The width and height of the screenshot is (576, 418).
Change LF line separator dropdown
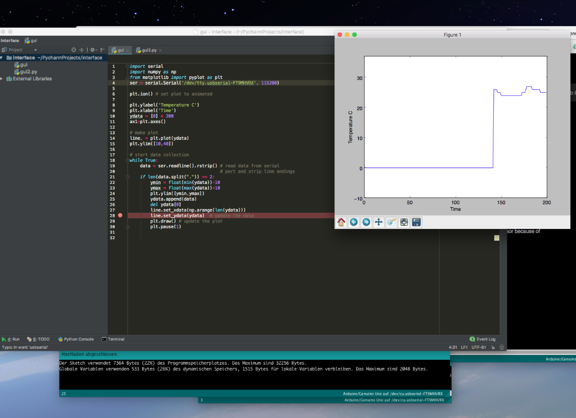(465, 347)
